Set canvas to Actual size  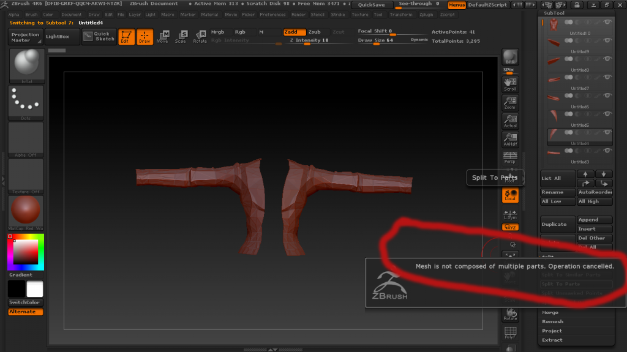click(x=510, y=121)
